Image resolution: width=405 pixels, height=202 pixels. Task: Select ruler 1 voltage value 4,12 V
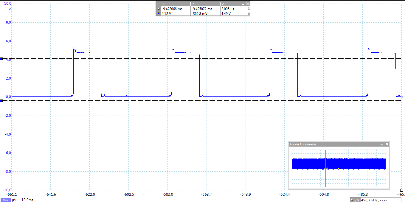tap(166, 14)
